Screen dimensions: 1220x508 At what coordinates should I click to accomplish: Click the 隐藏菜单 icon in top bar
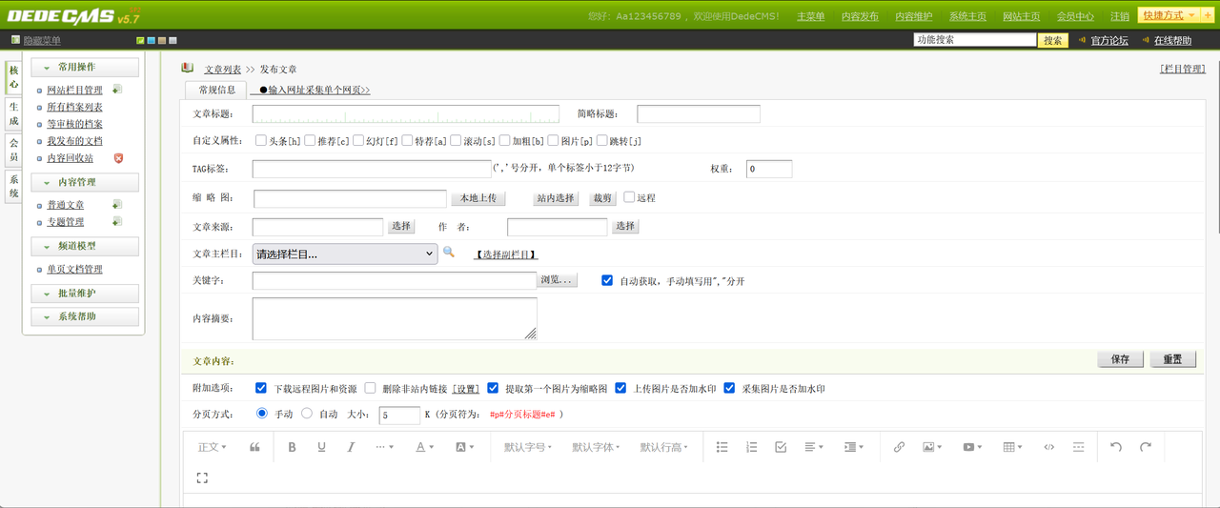pyautogui.click(x=15, y=40)
